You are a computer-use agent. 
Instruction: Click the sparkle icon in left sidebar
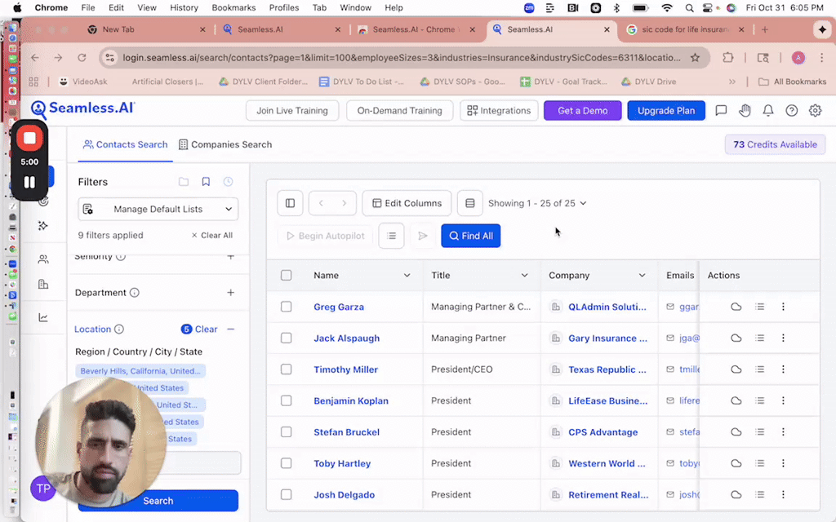tap(43, 226)
